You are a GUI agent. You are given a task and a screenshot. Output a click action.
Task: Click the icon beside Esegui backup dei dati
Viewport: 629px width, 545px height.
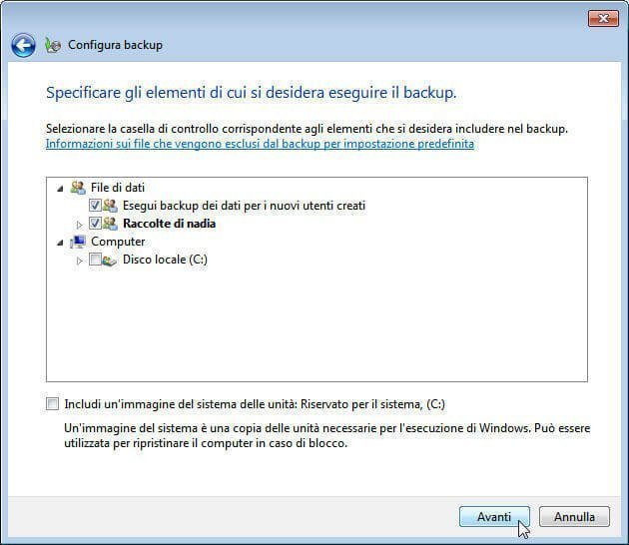pos(110,206)
